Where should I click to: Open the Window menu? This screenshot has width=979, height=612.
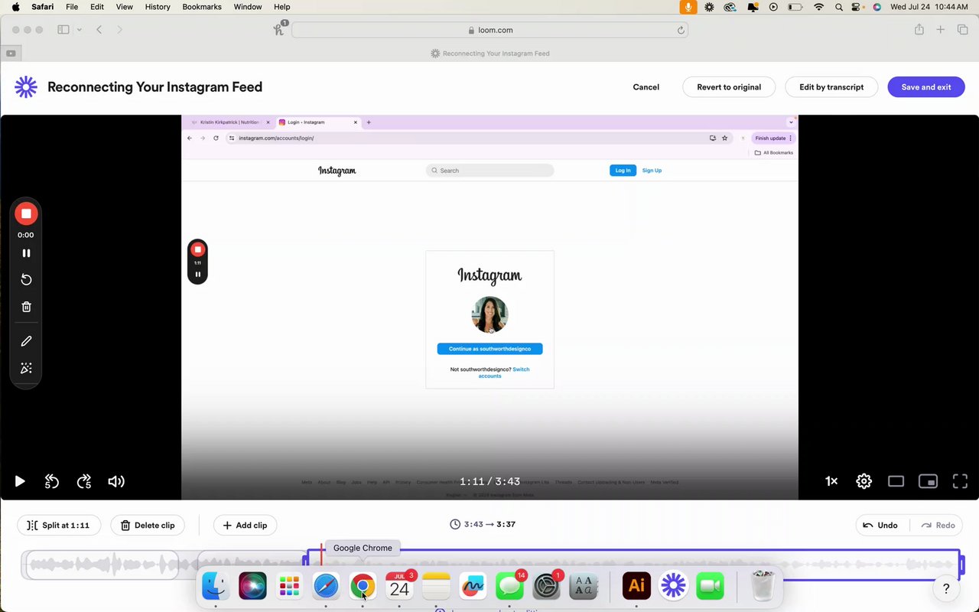(248, 7)
